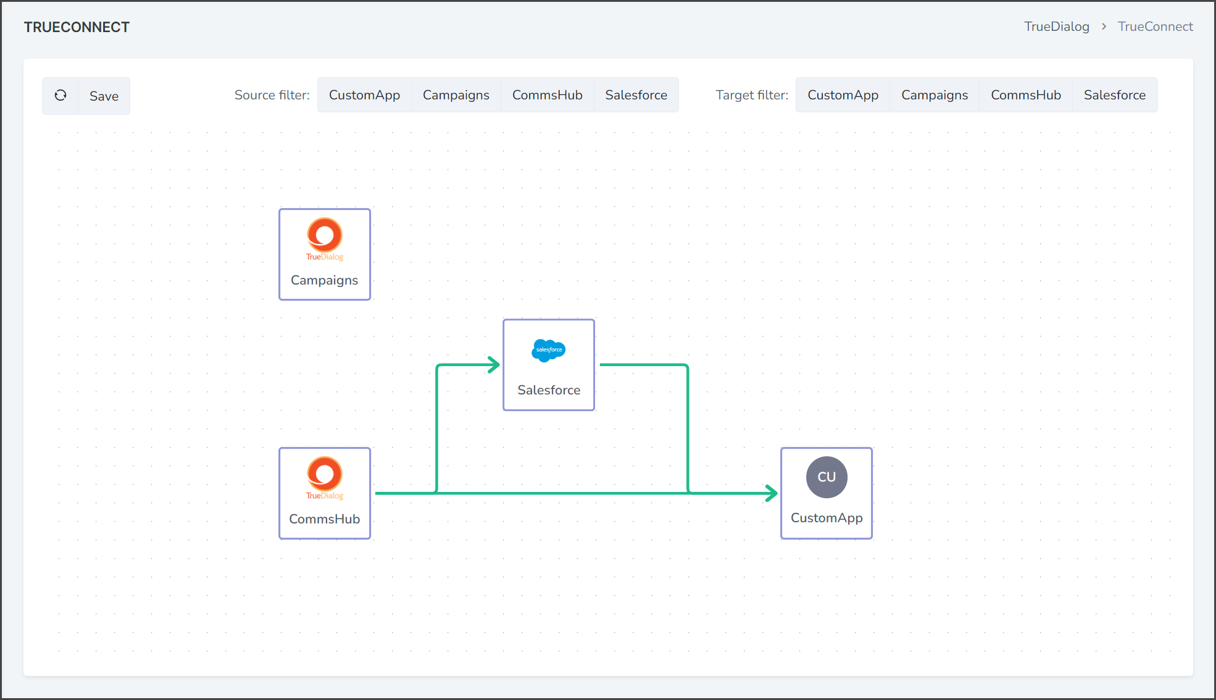Image resolution: width=1216 pixels, height=700 pixels.
Task: Select the CU avatar in CustomApp node
Action: (x=827, y=477)
